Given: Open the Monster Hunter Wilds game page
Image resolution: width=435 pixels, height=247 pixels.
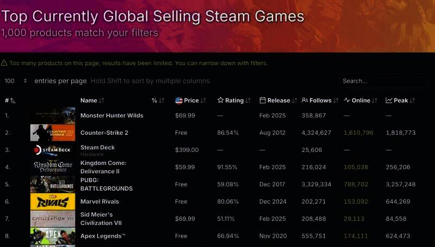Looking at the screenshot, I should point(111,116).
